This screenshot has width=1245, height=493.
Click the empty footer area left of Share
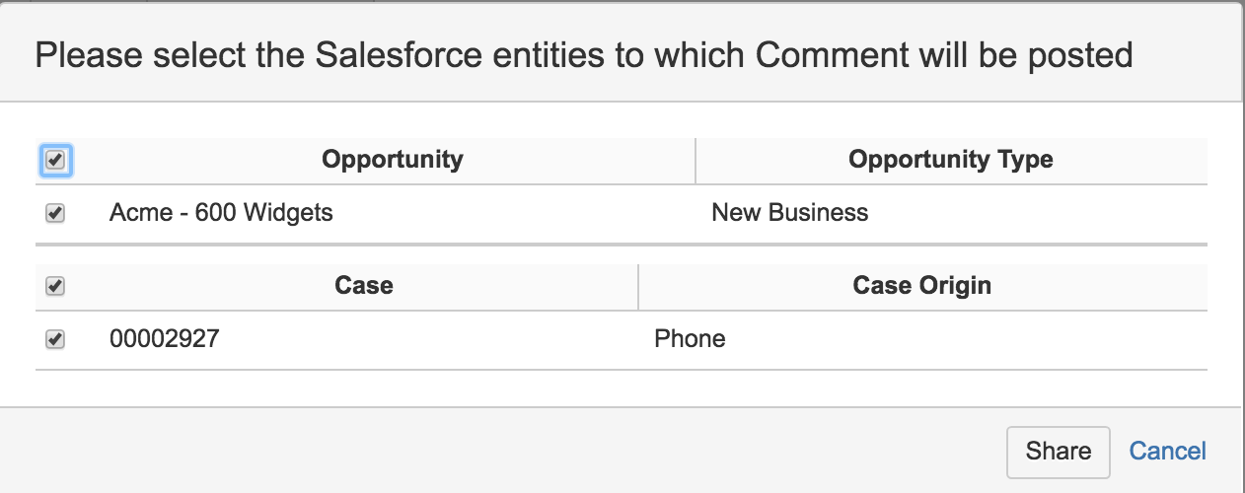tap(493, 452)
